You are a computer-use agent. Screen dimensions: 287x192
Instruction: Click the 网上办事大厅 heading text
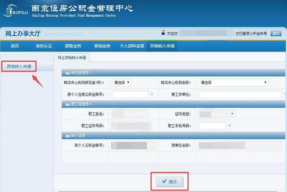[x=23, y=34]
